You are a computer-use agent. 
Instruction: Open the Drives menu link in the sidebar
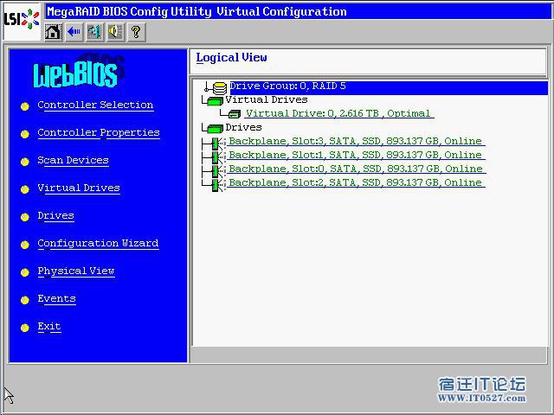55,215
